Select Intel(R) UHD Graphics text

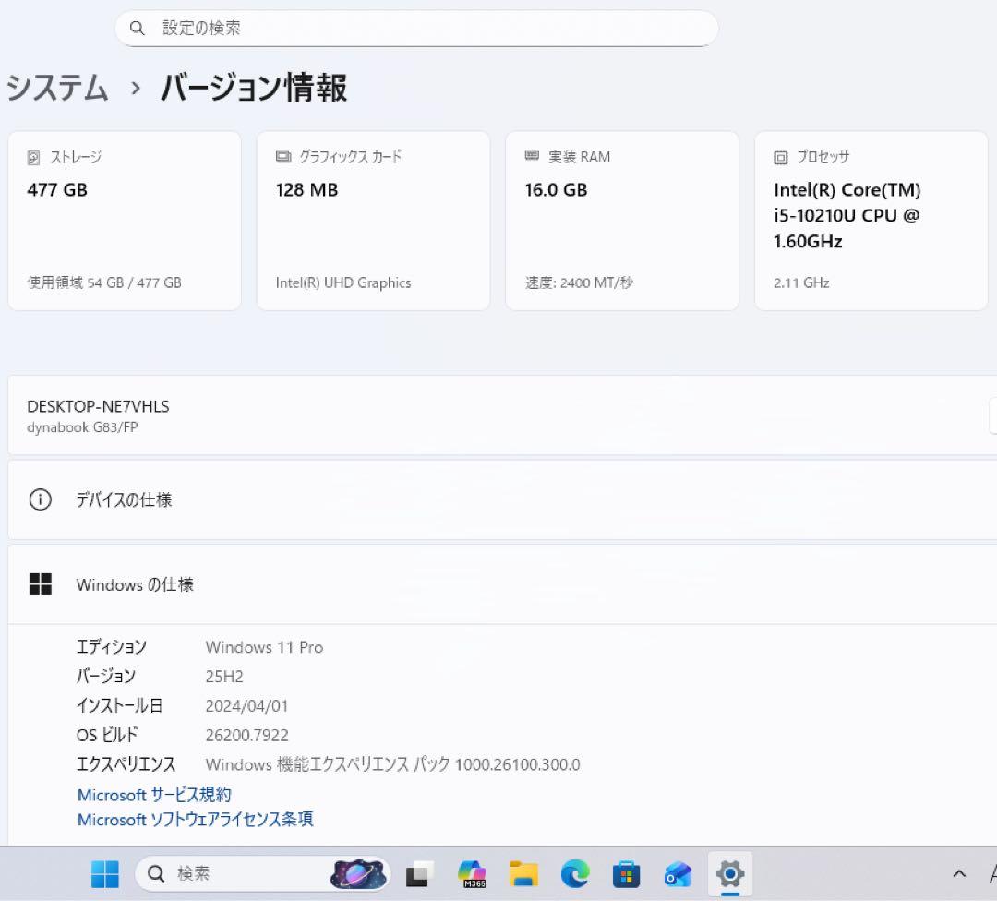point(343,283)
